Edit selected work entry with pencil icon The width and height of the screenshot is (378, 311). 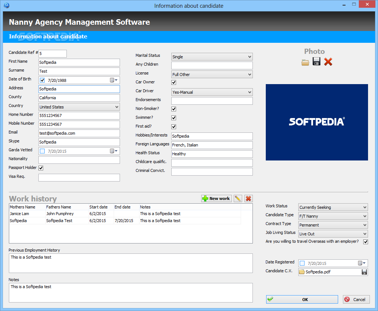pos(238,198)
